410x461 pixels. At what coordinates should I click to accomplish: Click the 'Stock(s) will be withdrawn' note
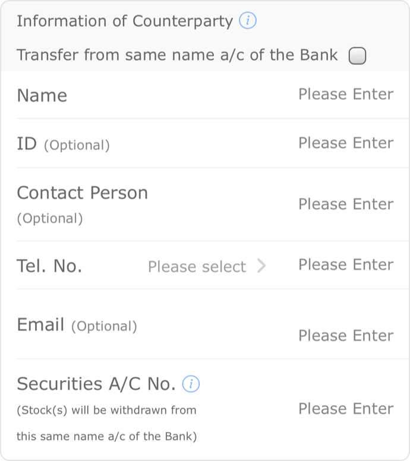point(106,424)
